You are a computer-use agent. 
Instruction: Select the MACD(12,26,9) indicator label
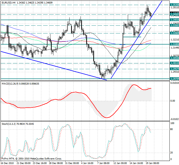pos(11,83)
